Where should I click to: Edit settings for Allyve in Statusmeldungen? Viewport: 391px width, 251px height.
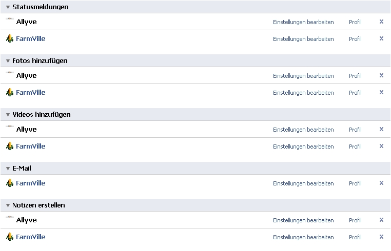coord(303,22)
